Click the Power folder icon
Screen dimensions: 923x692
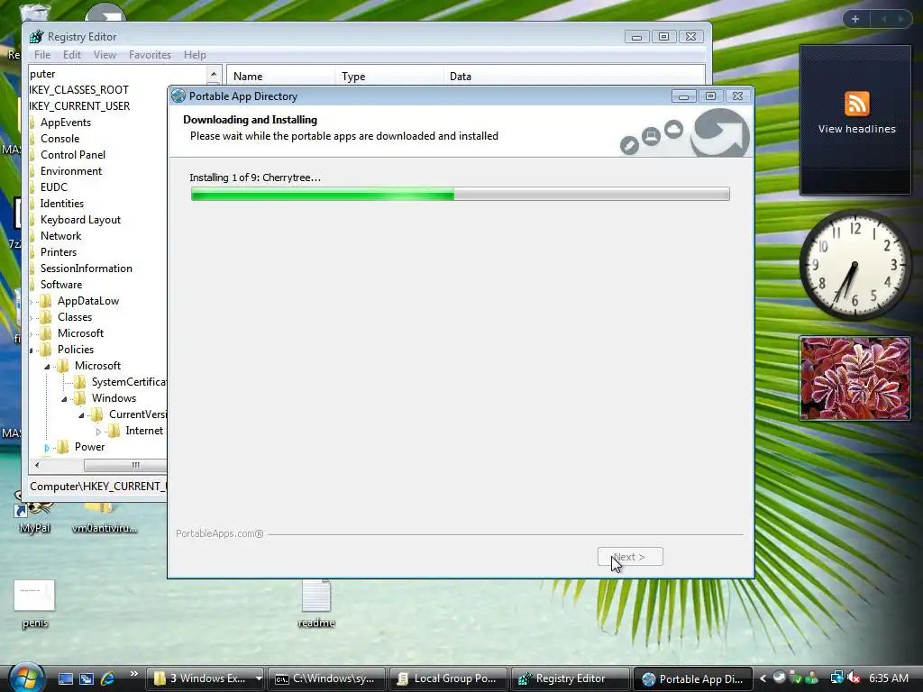tap(63, 447)
